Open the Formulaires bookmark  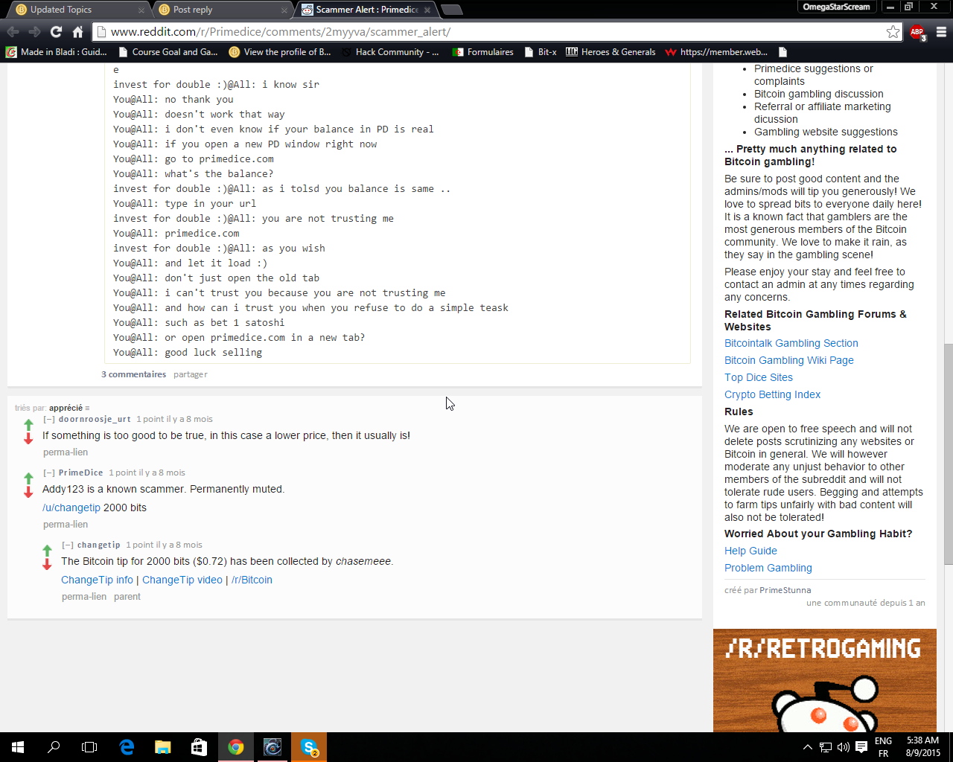pyautogui.click(x=483, y=52)
